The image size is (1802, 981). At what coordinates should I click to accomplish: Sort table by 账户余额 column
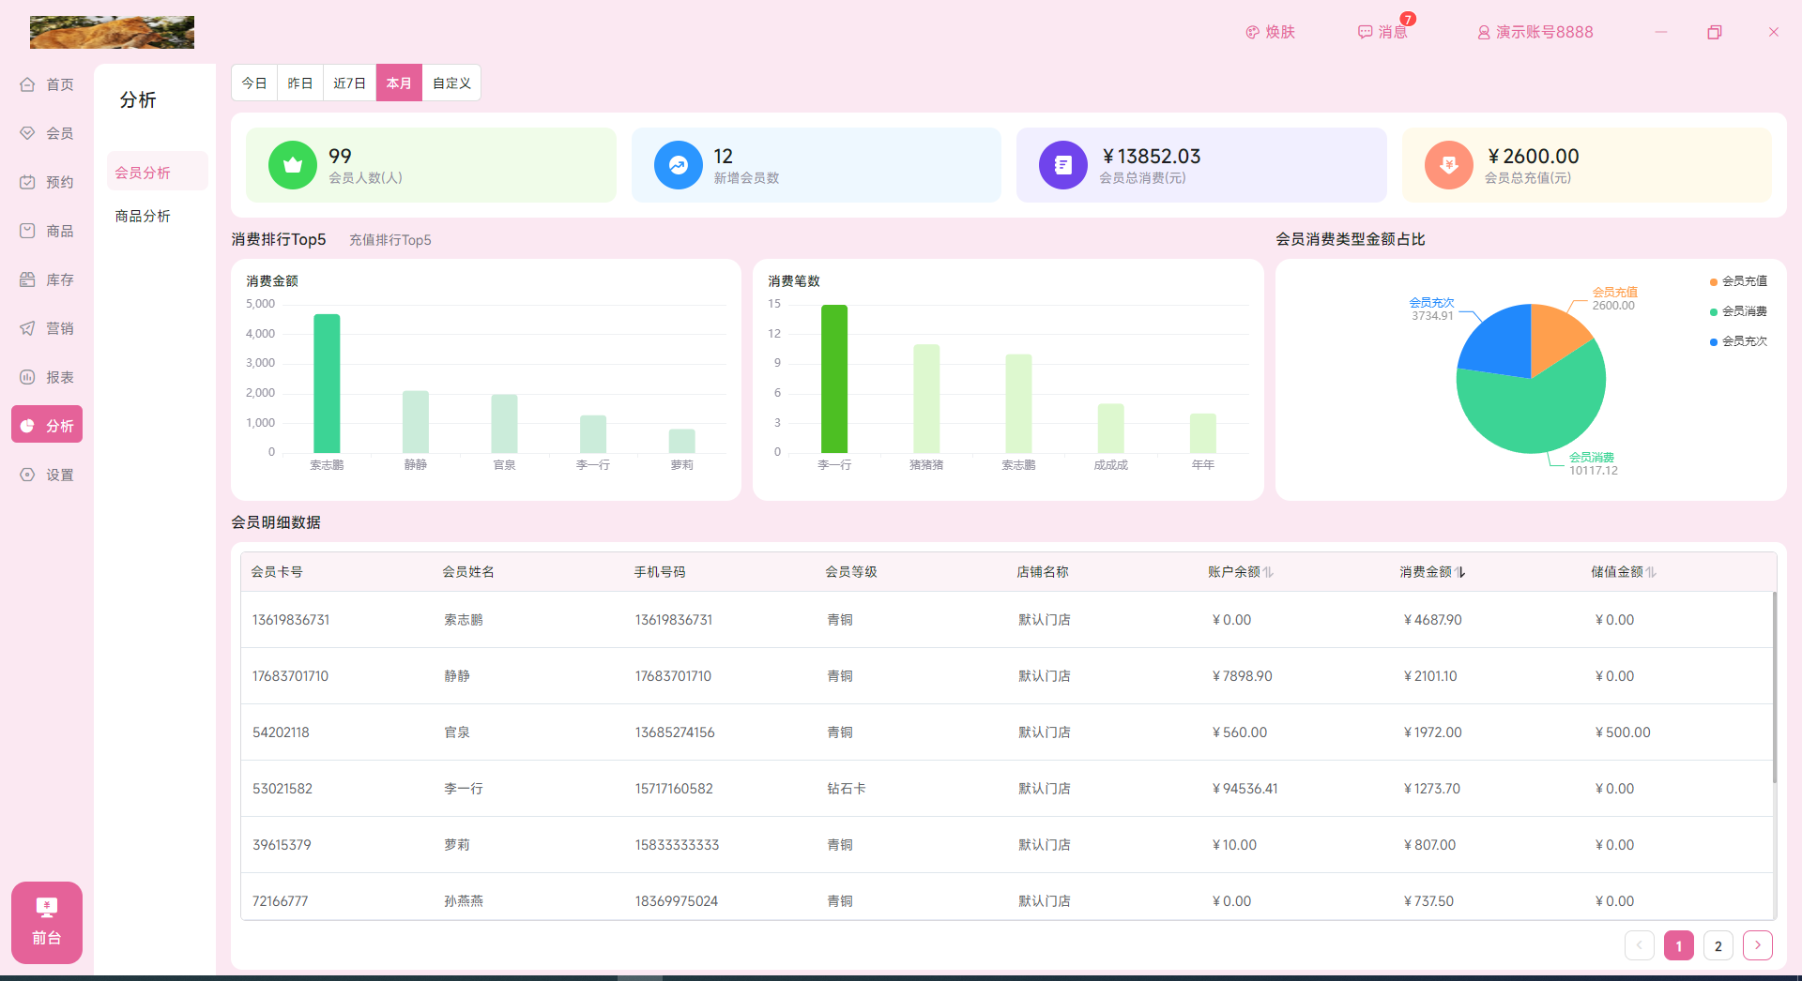pyautogui.click(x=1268, y=572)
